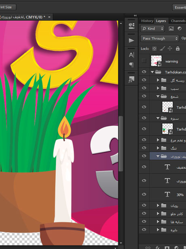Open the Paragraph panel icon
Screen dimensions: 186x249
(x=131, y=65)
